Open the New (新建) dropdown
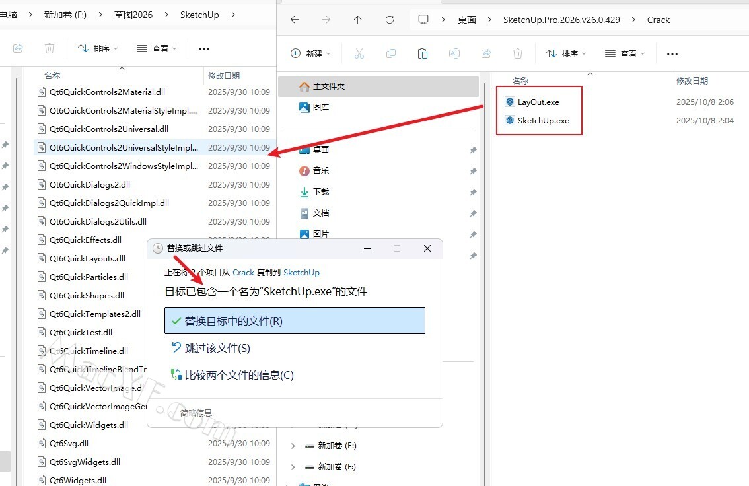Screen dimensions: 749x486 pyautogui.click(x=310, y=53)
